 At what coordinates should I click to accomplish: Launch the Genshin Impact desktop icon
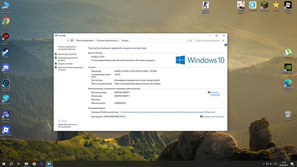[x=241, y=8]
